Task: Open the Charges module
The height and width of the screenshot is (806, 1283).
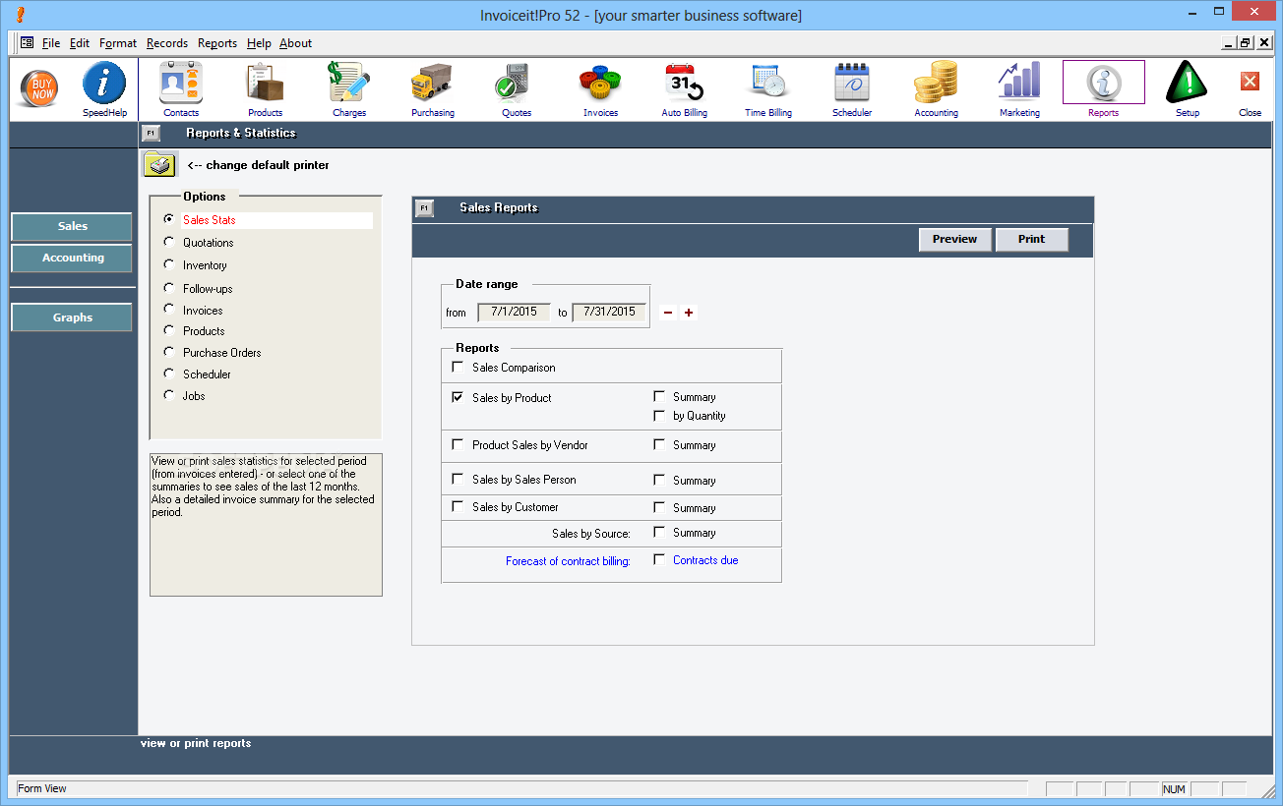Action: 349,89
